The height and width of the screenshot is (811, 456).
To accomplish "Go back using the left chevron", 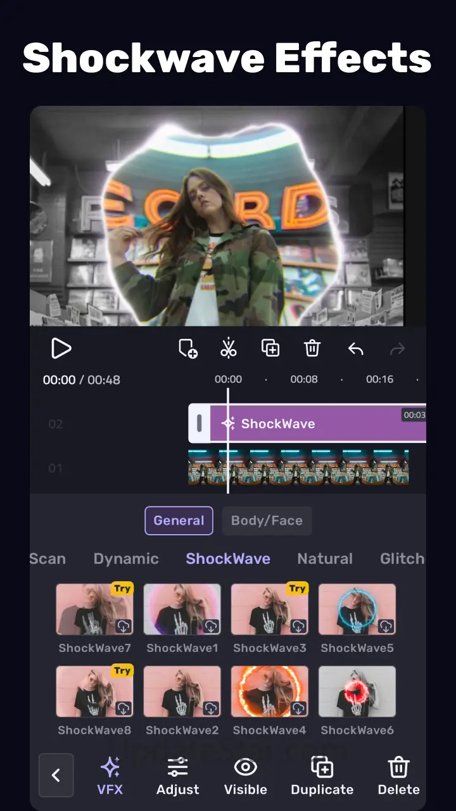I will [x=56, y=775].
